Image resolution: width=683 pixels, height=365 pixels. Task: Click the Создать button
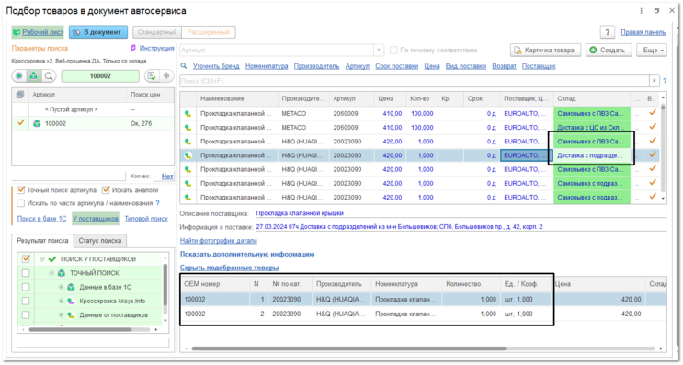609,50
